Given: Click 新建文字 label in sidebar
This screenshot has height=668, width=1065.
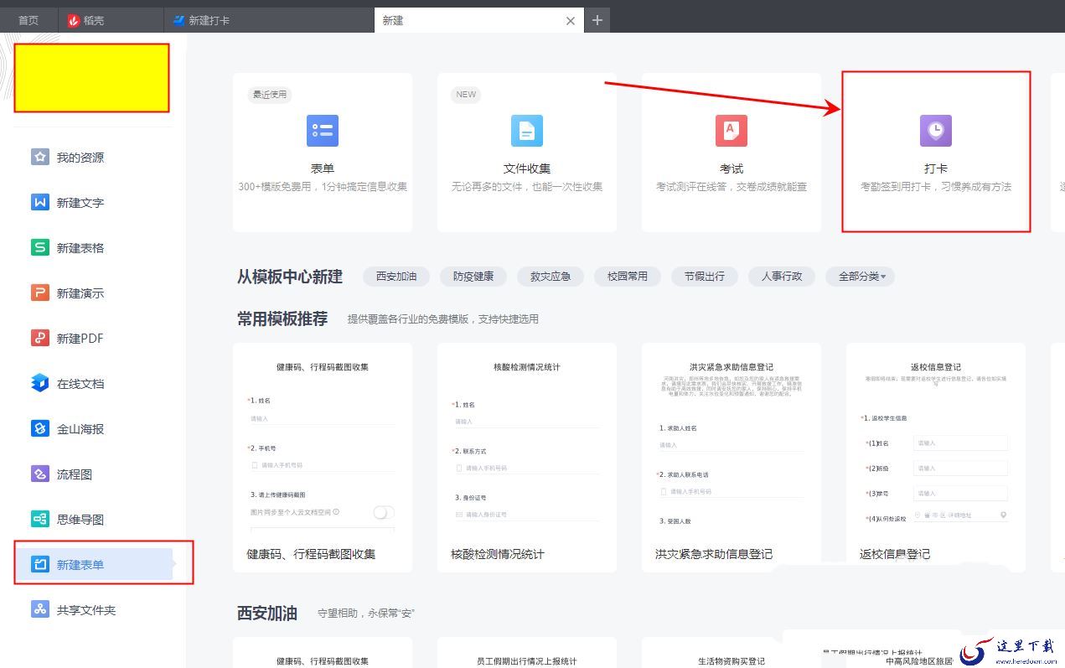Looking at the screenshot, I should click(x=80, y=203).
